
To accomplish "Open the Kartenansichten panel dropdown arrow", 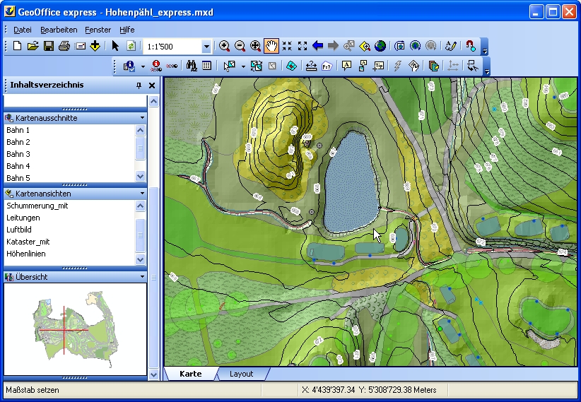I will click(x=142, y=194).
